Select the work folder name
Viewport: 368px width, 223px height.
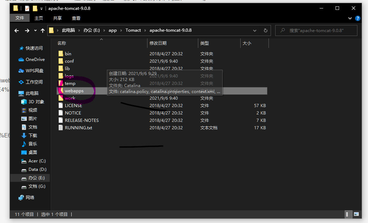click(x=70, y=98)
